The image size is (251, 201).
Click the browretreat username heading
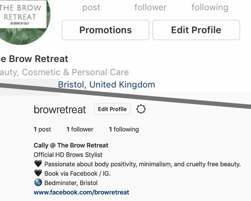[x=60, y=110]
